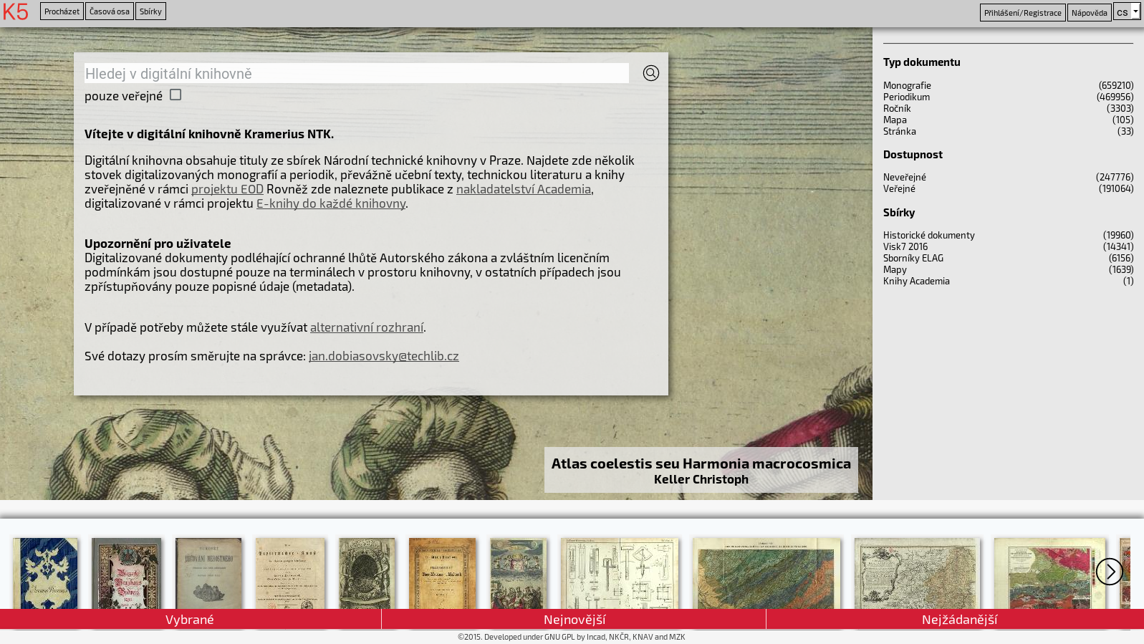This screenshot has width=1144, height=644.
Task: Select the Vybrané tab
Action: [x=190, y=620]
